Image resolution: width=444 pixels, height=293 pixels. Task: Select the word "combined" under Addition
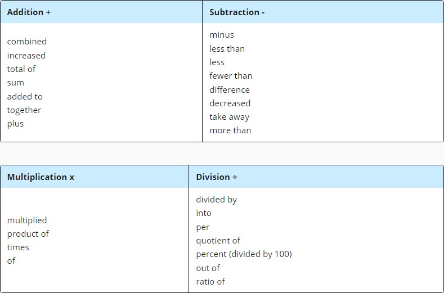tap(27, 42)
